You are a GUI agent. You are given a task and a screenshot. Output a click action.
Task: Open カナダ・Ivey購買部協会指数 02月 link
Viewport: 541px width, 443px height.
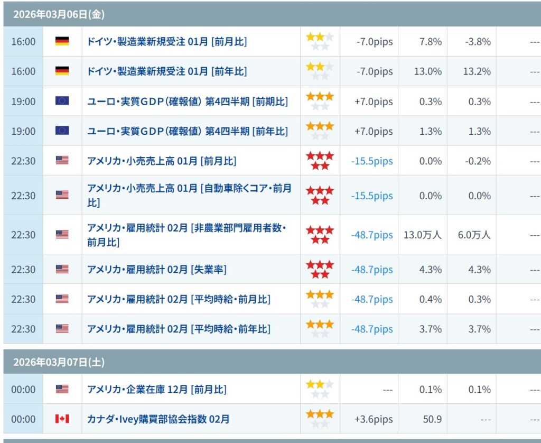(158, 419)
